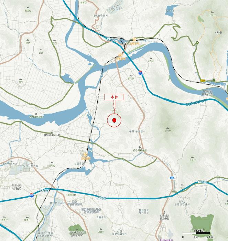Click the 파홀레이 골프클럽 golf icon

[164, 212]
